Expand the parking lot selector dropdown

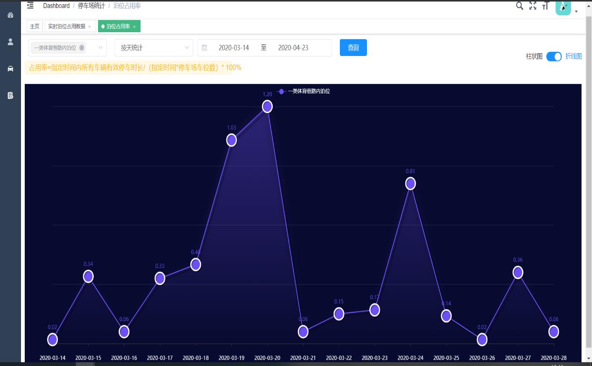point(101,48)
